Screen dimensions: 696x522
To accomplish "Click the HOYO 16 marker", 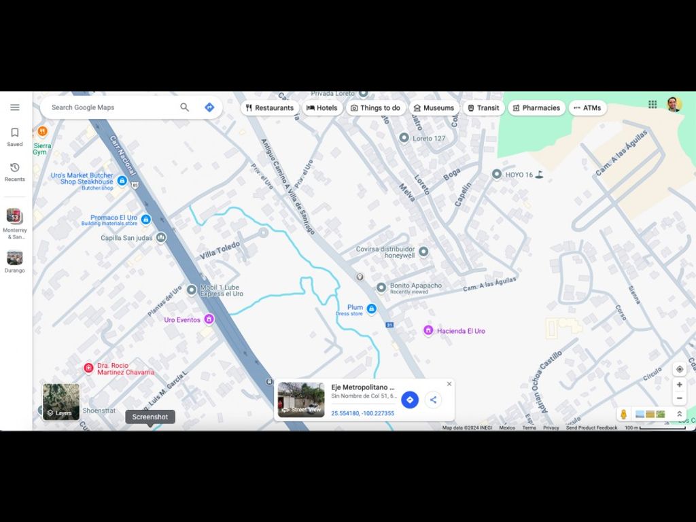I will (x=497, y=175).
